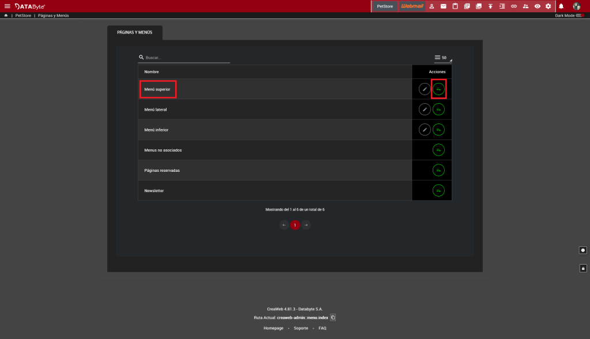Click the link chain icon in top toolbar
This screenshot has height=339, width=590.
(514, 6)
